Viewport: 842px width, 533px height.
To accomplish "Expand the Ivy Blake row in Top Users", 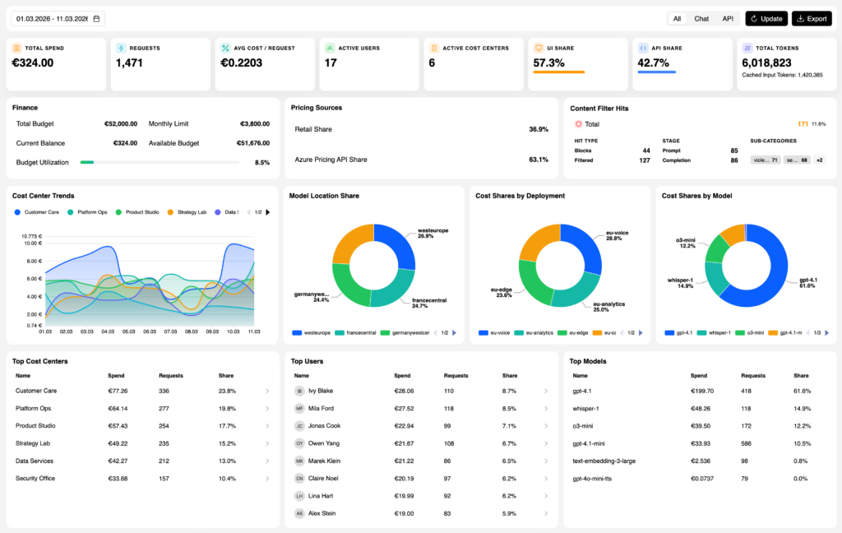I will pos(547,392).
